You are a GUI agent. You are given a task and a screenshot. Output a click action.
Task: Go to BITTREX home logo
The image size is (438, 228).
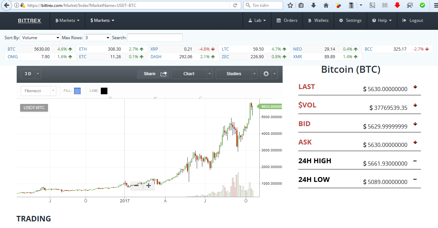pyautogui.click(x=30, y=21)
